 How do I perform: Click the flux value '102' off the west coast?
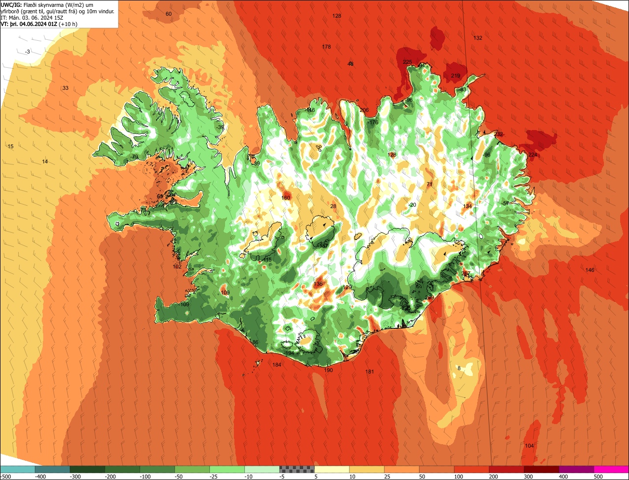coord(177,267)
